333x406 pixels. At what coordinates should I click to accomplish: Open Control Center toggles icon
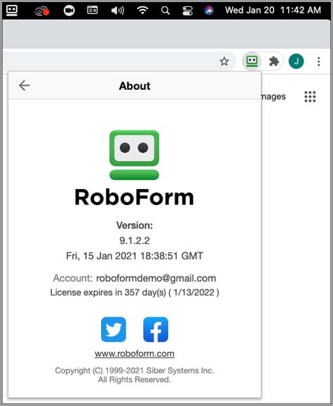coord(188,11)
